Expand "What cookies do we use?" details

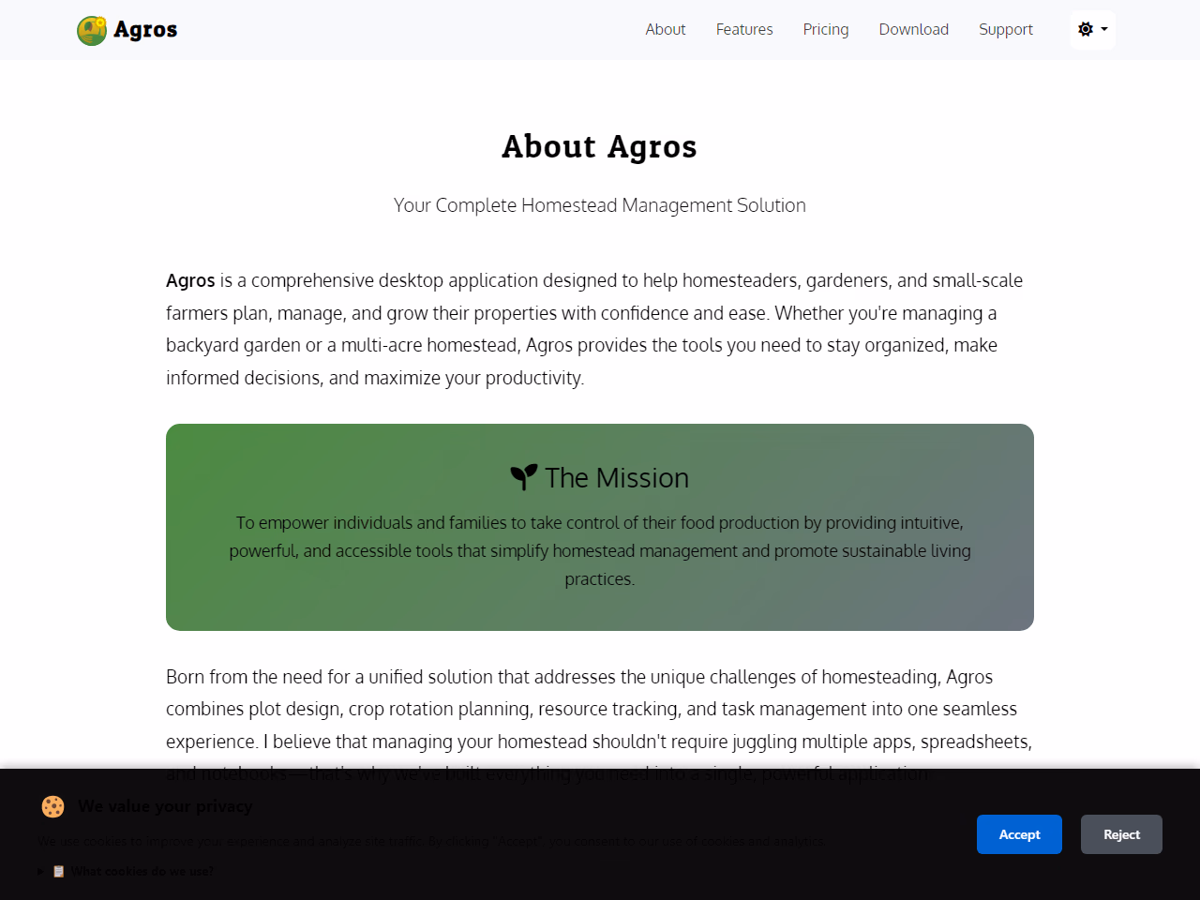click(142, 871)
